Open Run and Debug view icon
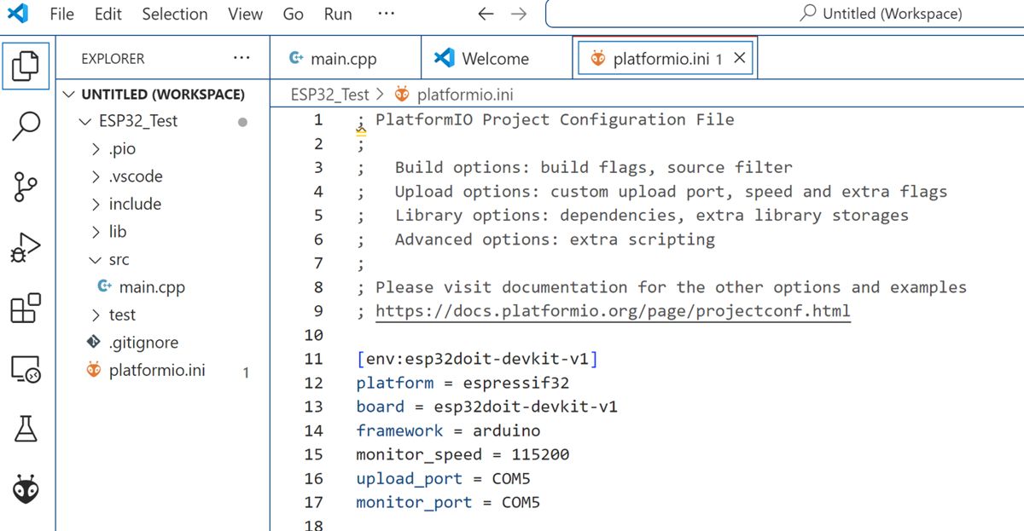This screenshot has width=1024, height=531. pyautogui.click(x=26, y=247)
